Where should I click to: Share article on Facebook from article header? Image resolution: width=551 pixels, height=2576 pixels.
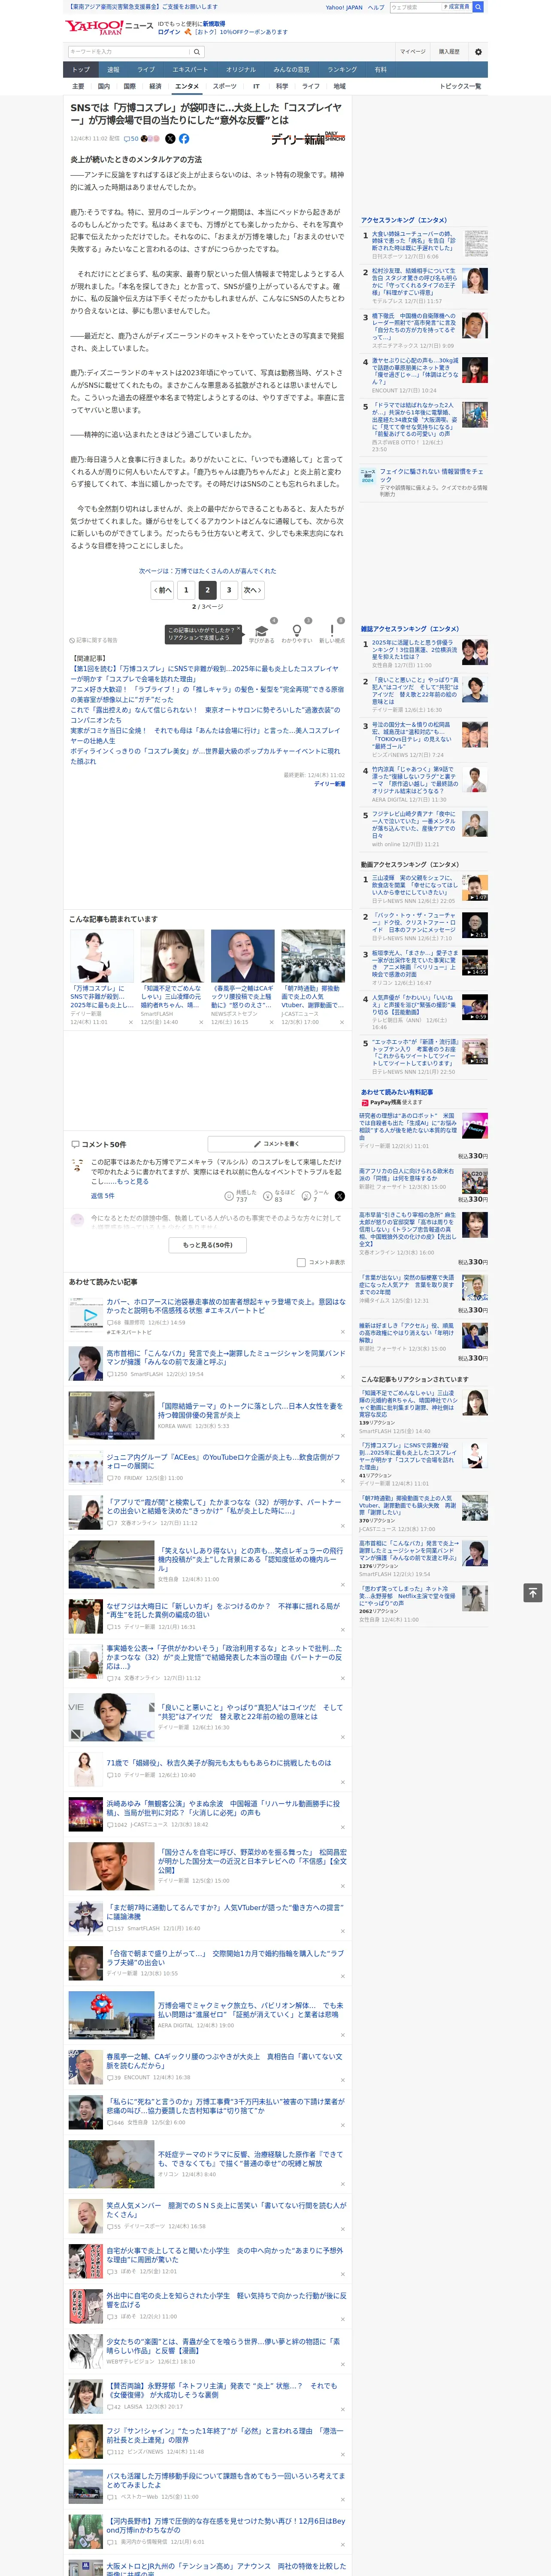click(184, 139)
